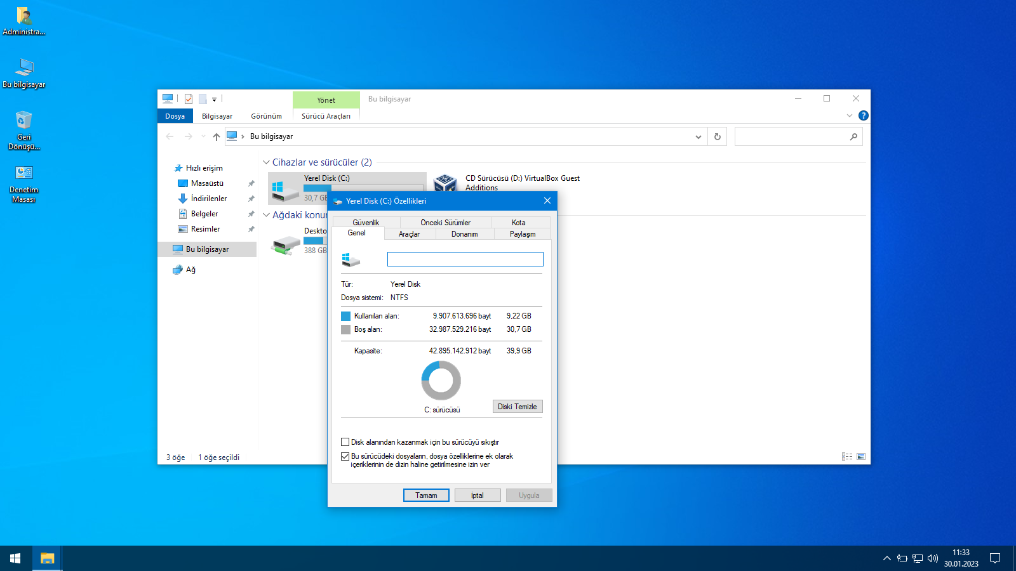Open the address bar history dropdown
The width and height of the screenshot is (1016, 571).
698,136
